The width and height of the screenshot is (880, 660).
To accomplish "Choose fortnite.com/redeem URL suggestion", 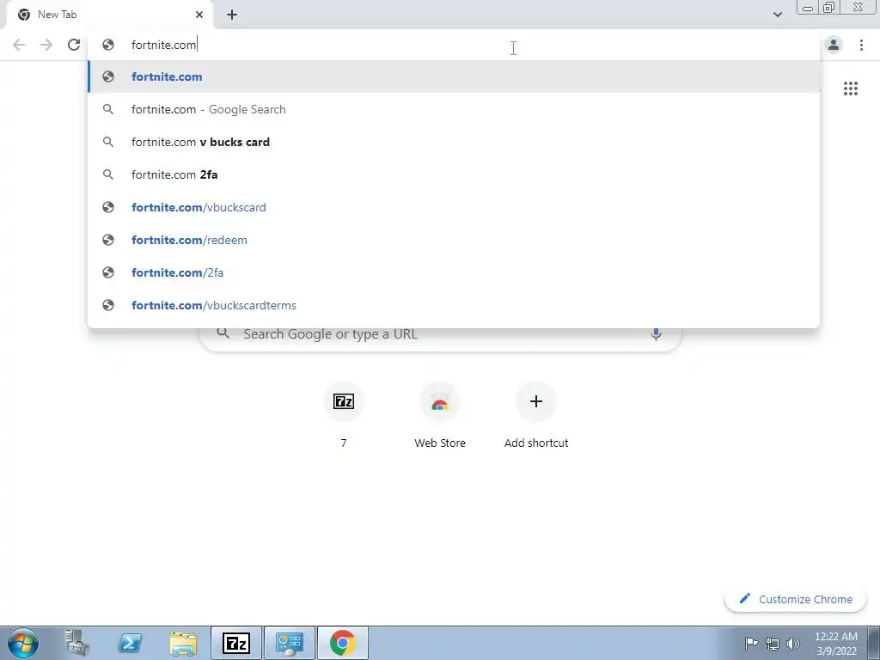I will (454, 240).
